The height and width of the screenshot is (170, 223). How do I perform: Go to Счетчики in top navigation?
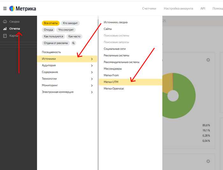tap(149, 9)
